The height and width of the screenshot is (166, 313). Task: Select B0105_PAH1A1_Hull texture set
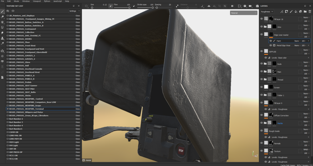[43, 65]
